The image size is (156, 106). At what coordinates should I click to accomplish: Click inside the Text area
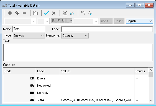(78, 53)
